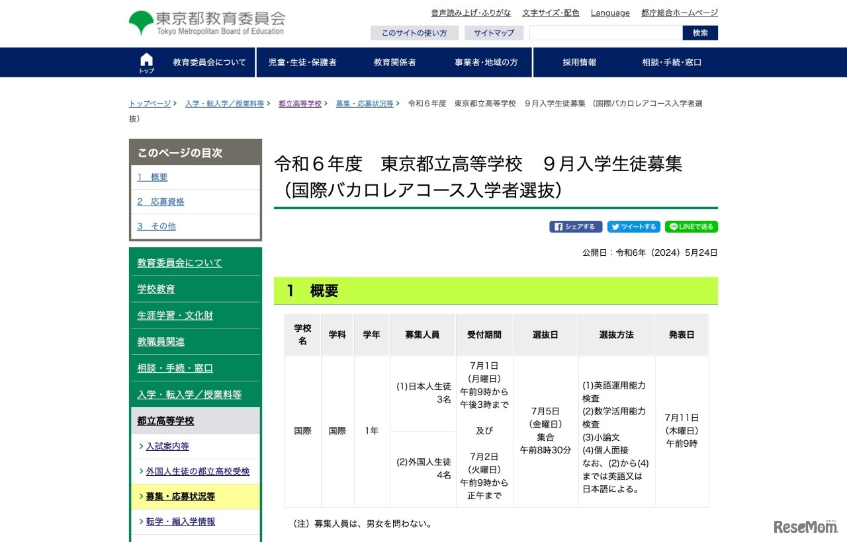This screenshot has height=542, width=847.
Task: Expand 外国人生徒の都立高校受検 sidebar item
Action: 197,471
